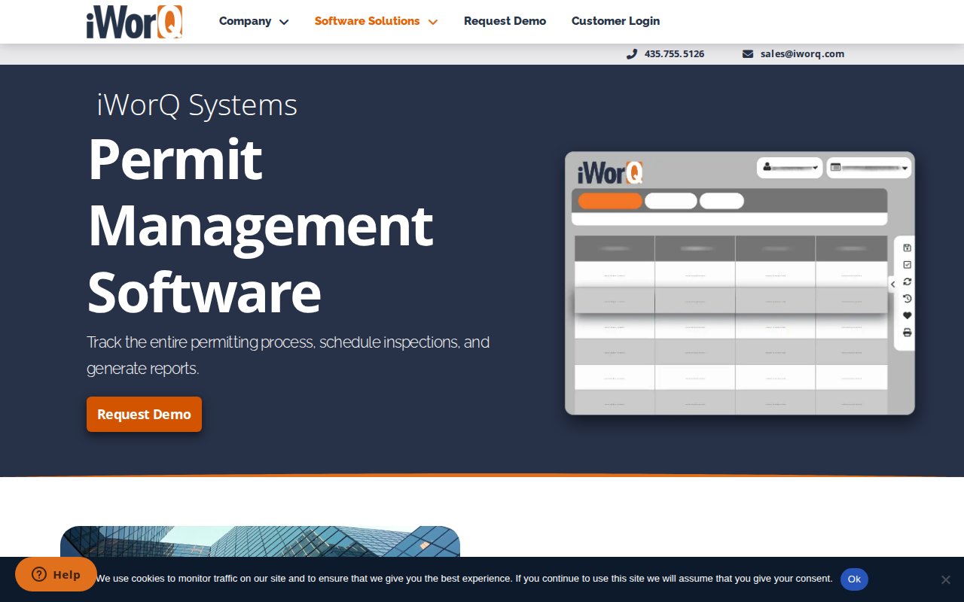Viewport: 964px width, 602px height.
Task: Click the envelope icon beside sales email
Action: click(747, 54)
